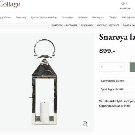Click the magnifier zoom icon on product image
The width and height of the screenshot is (135, 135).
[85, 124]
